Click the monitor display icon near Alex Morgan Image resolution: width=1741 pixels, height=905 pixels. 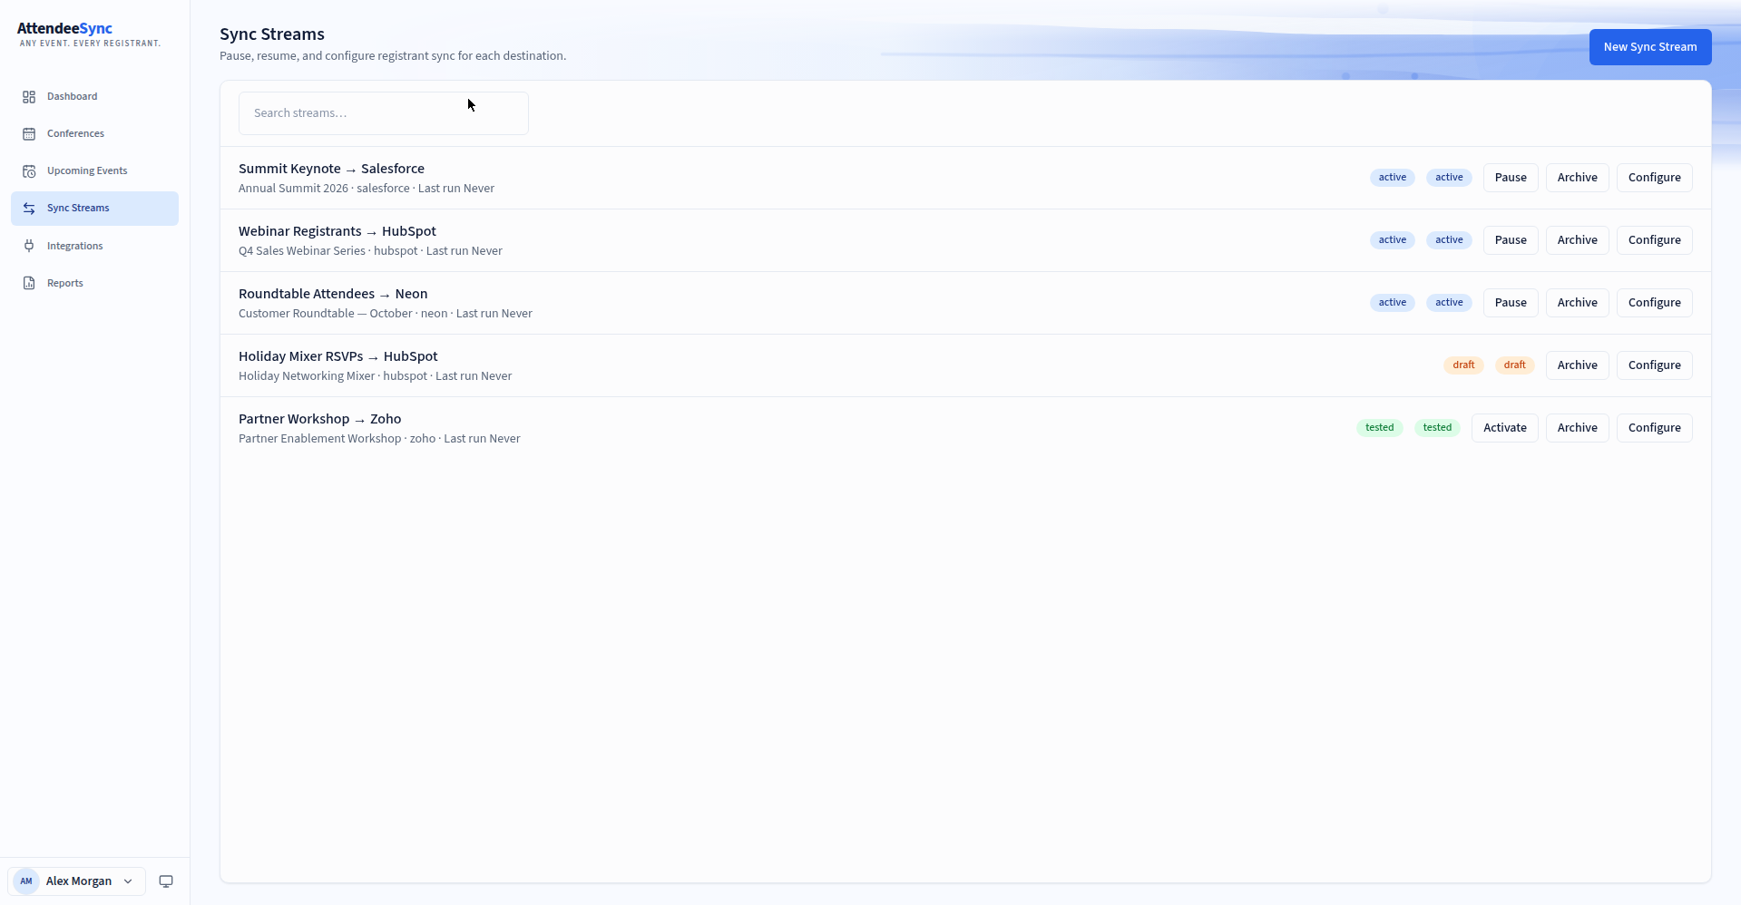[x=166, y=881]
